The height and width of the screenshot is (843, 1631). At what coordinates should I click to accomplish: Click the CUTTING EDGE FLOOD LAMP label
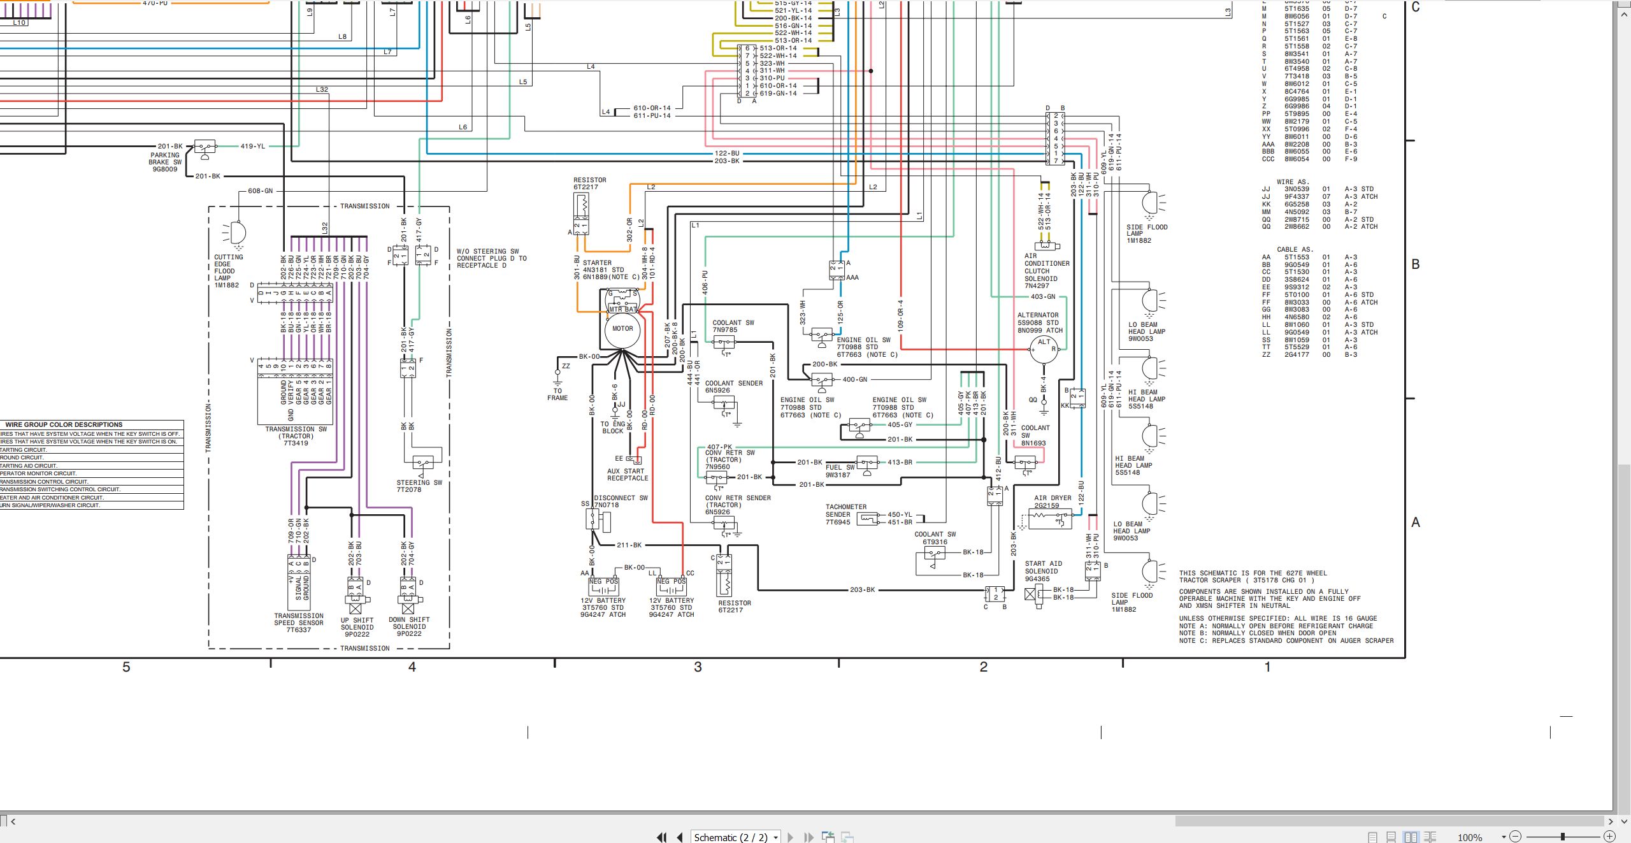[228, 271]
